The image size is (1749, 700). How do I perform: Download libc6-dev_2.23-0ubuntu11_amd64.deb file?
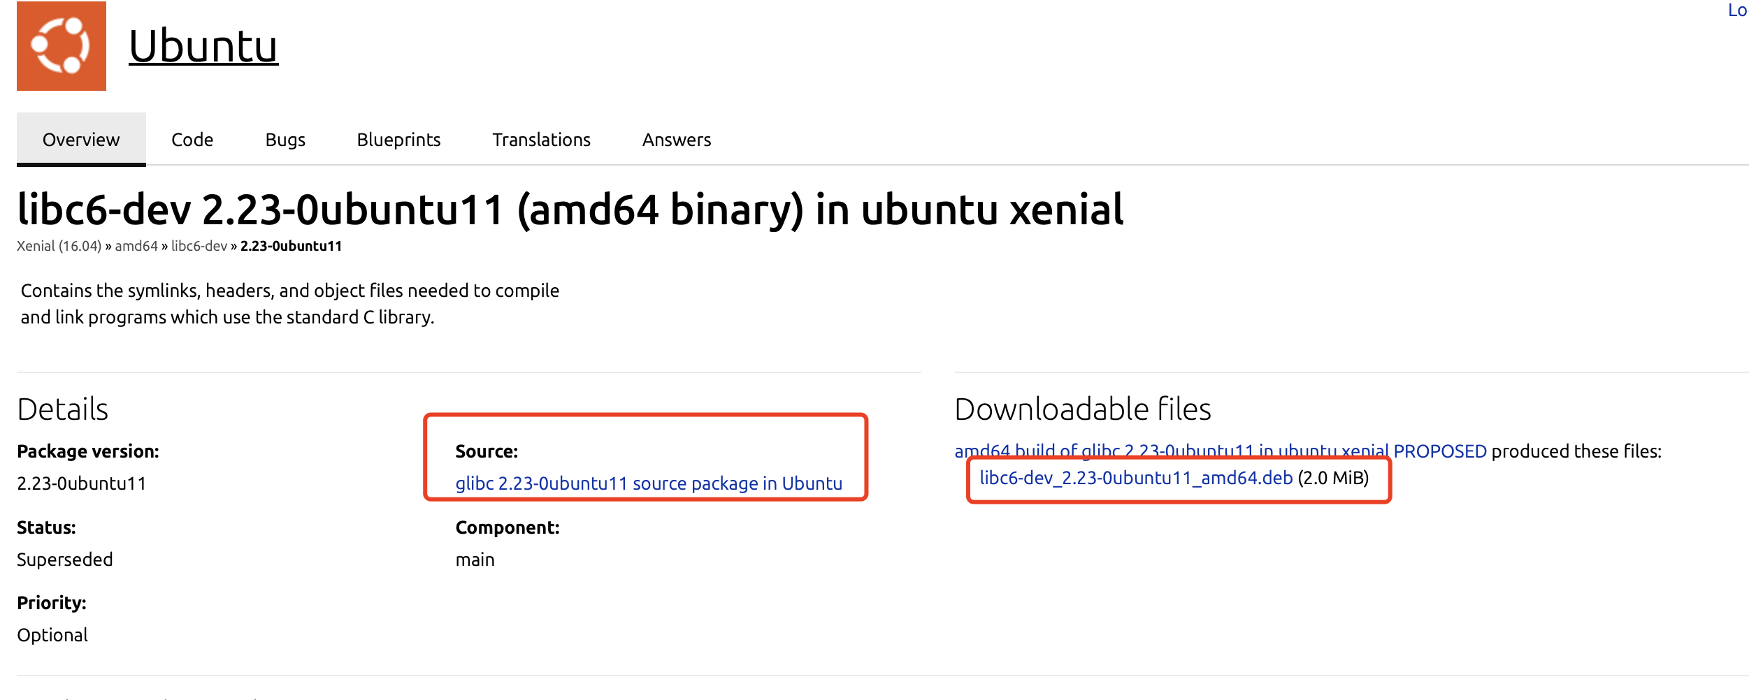tap(1135, 478)
